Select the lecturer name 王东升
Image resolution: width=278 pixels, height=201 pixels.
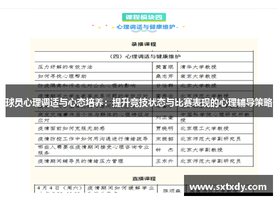pos(165,161)
